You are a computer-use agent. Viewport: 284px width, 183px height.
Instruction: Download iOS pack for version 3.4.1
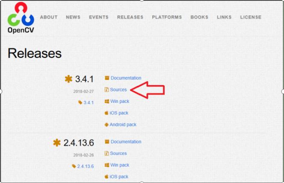119,113
